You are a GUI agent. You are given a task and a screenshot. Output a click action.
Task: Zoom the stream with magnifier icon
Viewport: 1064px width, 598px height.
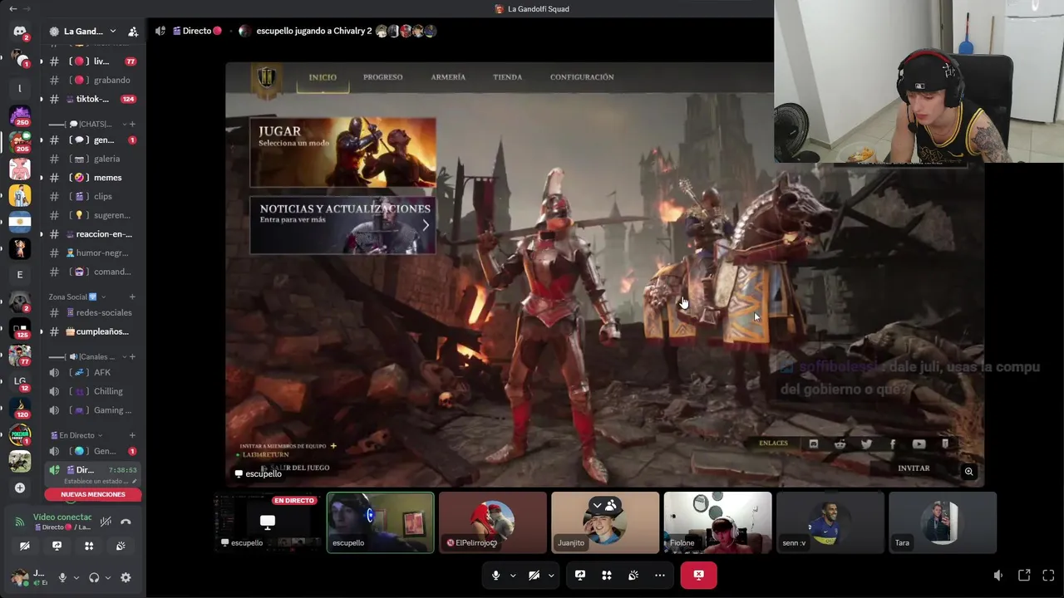click(968, 472)
